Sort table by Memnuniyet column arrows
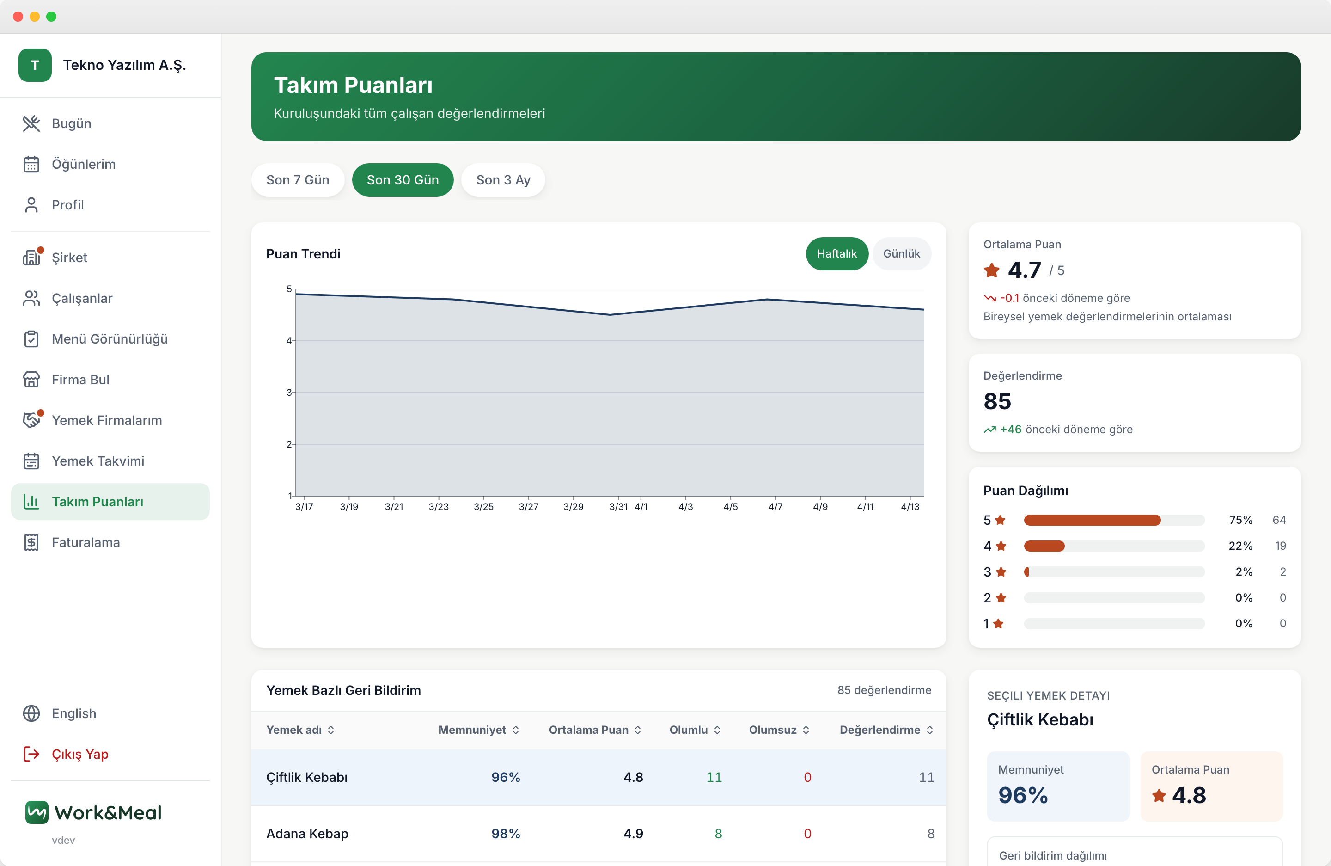Image resolution: width=1331 pixels, height=866 pixels. tap(516, 730)
